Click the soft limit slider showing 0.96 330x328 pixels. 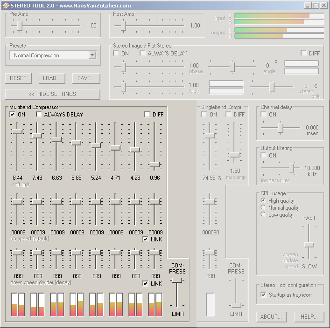click(154, 164)
